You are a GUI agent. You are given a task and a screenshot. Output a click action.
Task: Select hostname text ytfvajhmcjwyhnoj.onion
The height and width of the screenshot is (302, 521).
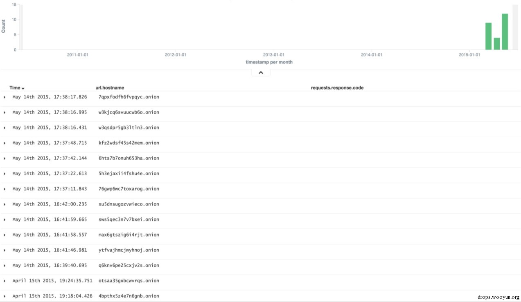coord(129,250)
